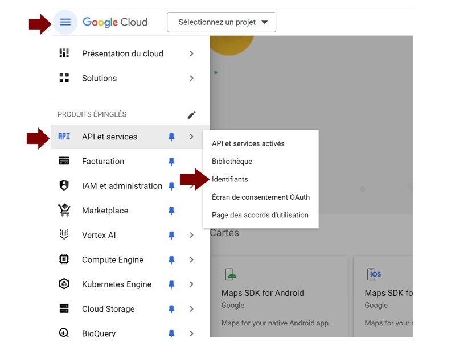
Task: Click the Android phone icon on Maps card
Action: pos(231,274)
